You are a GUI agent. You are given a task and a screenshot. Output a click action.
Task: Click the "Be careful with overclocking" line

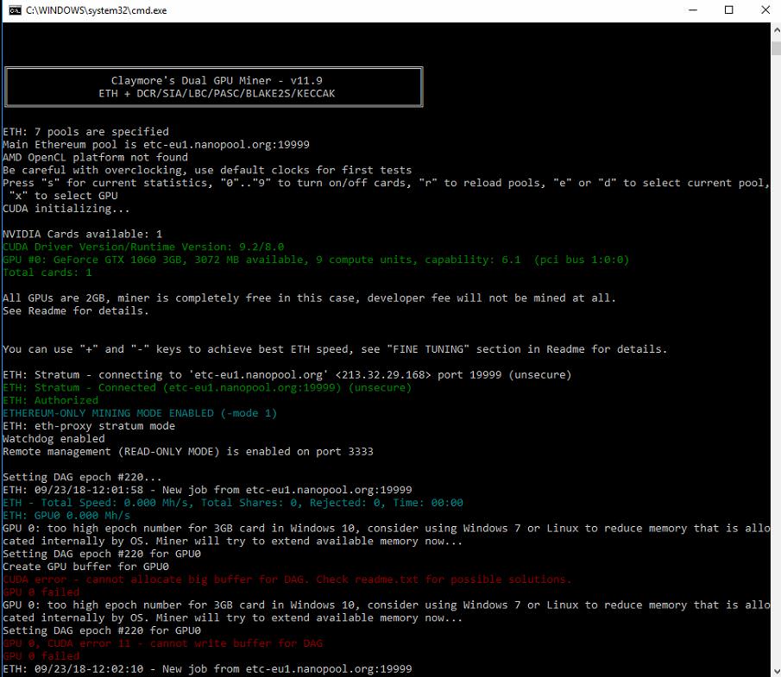pos(207,170)
